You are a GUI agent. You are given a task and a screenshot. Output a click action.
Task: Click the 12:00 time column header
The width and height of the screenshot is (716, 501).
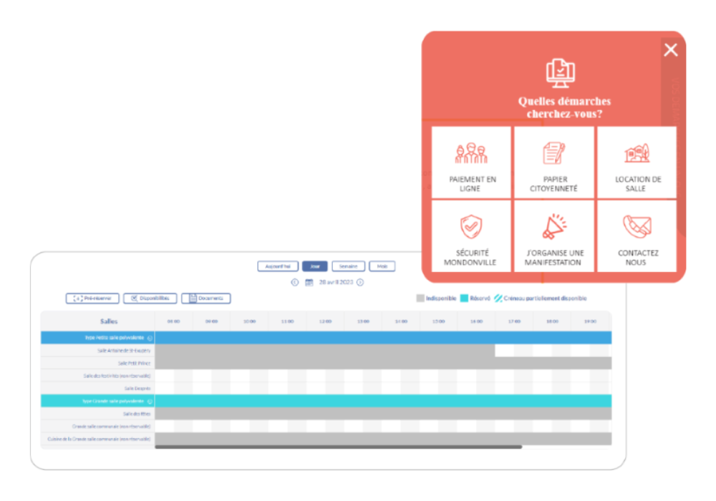(325, 321)
